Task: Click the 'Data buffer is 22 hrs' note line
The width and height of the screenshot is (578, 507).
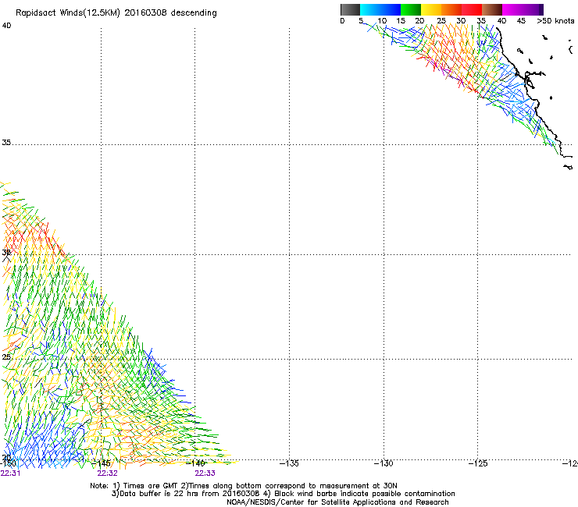Action: (x=283, y=494)
